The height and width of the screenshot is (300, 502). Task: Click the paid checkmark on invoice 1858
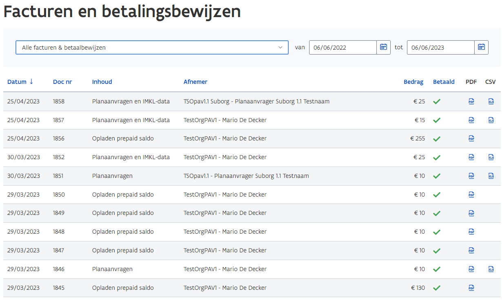coord(437,101)
